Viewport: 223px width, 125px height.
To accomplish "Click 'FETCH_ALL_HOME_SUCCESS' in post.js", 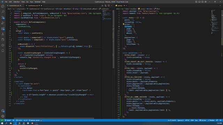I will 136,97.
